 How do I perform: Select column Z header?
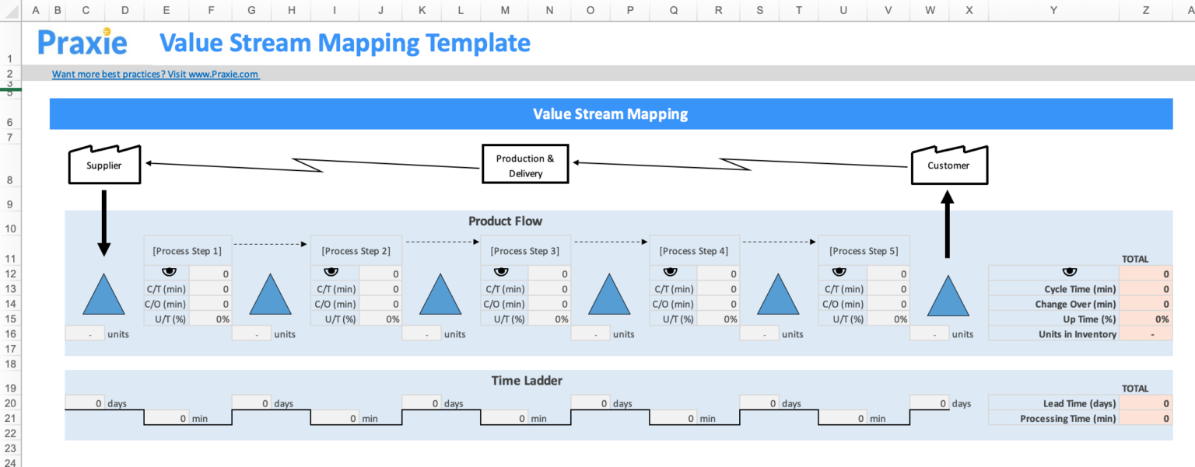(x=1145, y=10)
